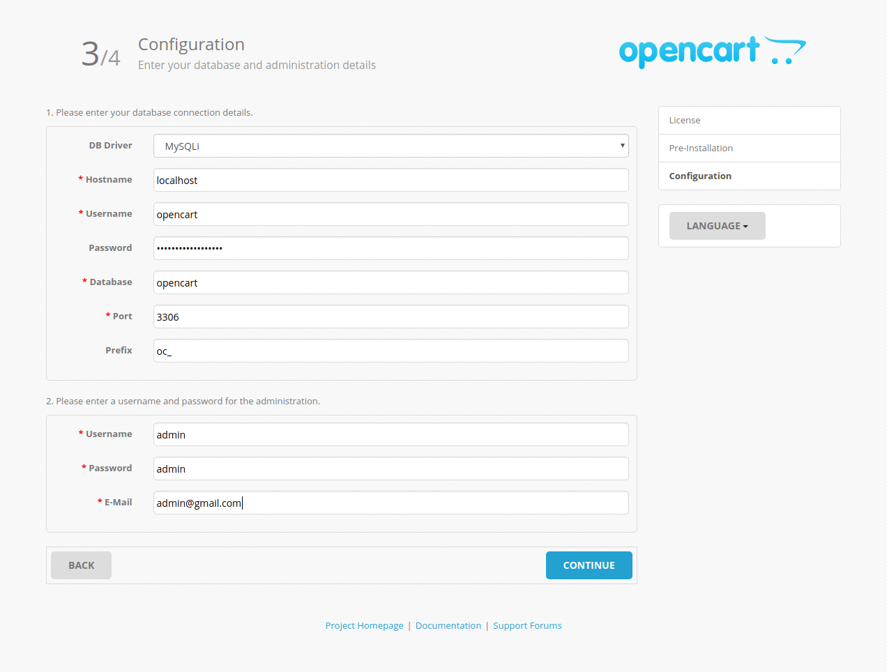This screenshot has height=672, width=887.
Task: Focus the Hostname input field
Action: tap(391, 180)
